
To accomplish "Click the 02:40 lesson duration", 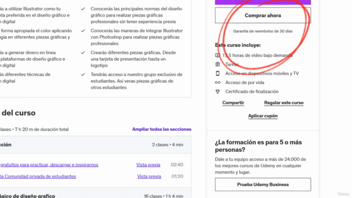I will (177, 164).
